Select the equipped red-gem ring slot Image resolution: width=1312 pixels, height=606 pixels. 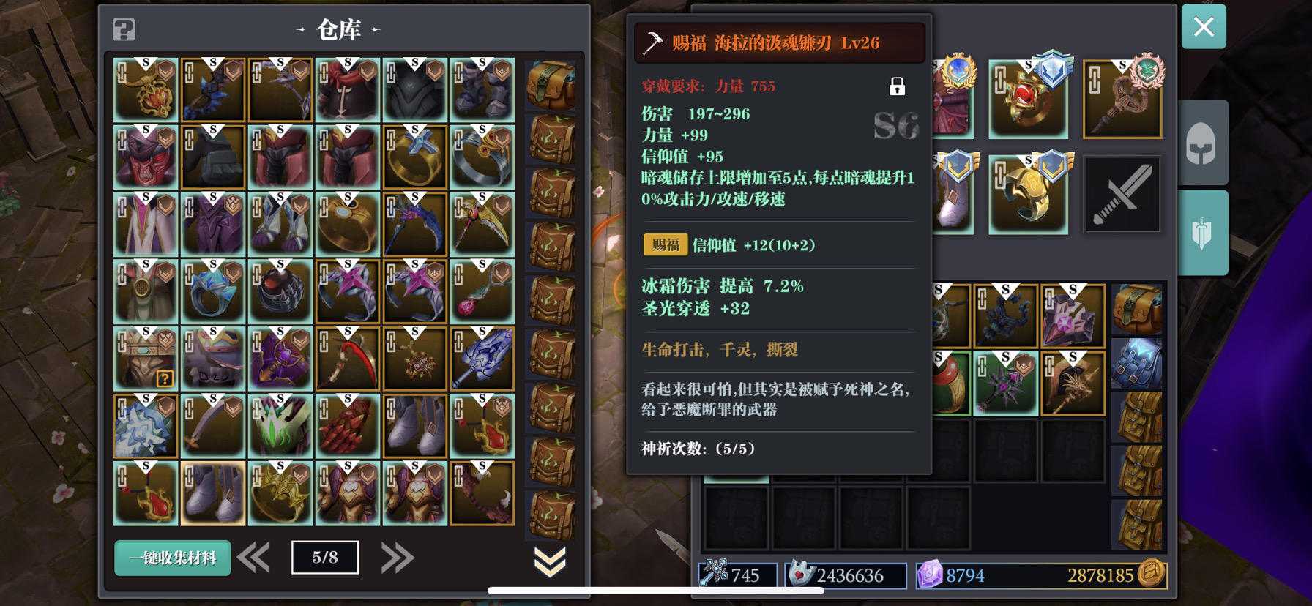coord(1028,100)
